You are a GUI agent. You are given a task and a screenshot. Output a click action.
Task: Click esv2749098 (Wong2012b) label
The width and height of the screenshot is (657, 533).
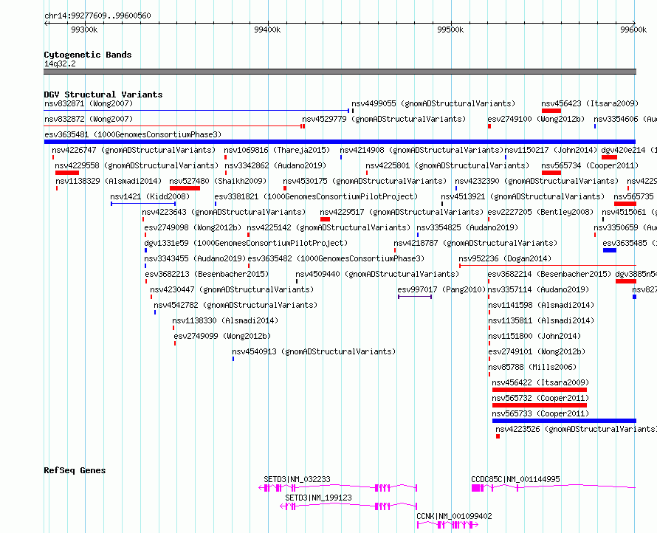193,227
